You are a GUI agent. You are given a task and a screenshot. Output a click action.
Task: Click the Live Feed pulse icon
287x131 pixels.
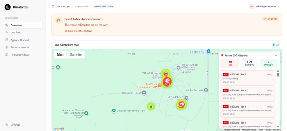click(7, 32)
